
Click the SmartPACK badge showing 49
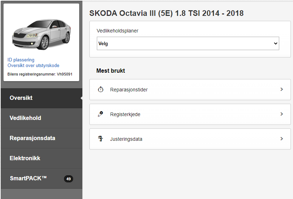pos(69,179)
